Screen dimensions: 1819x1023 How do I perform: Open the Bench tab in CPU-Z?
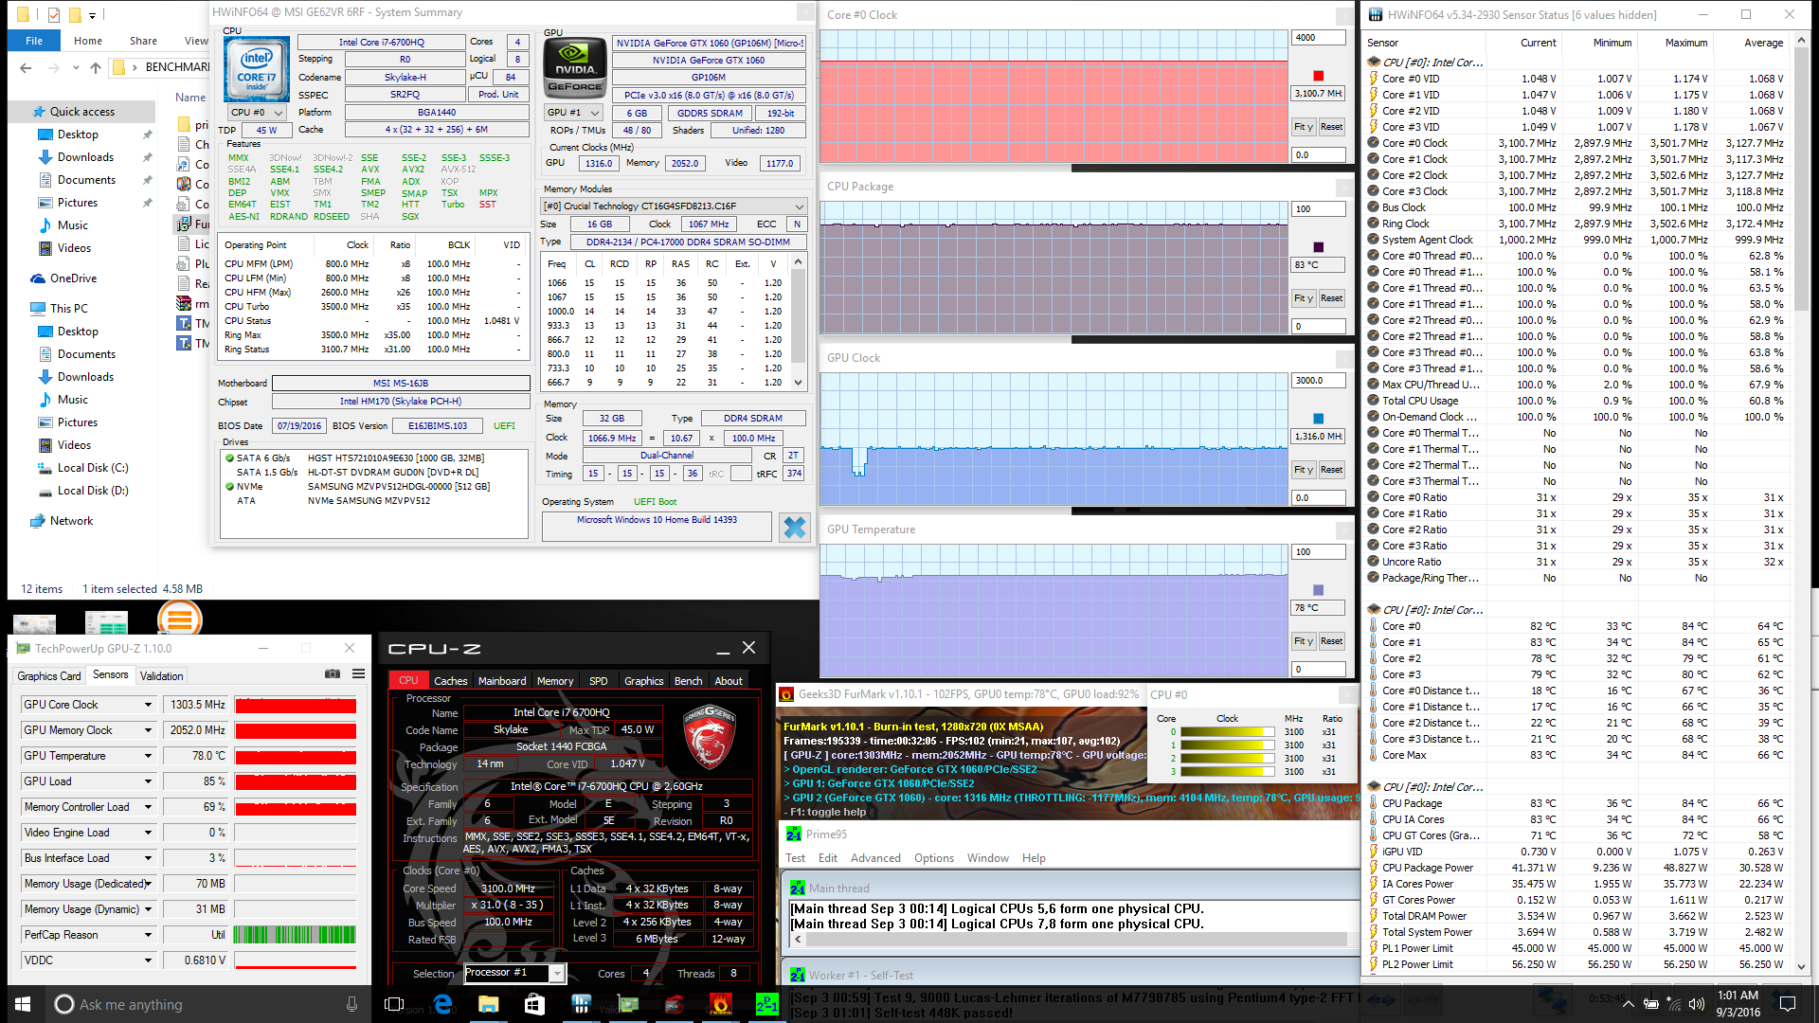(x=689, y=681)
